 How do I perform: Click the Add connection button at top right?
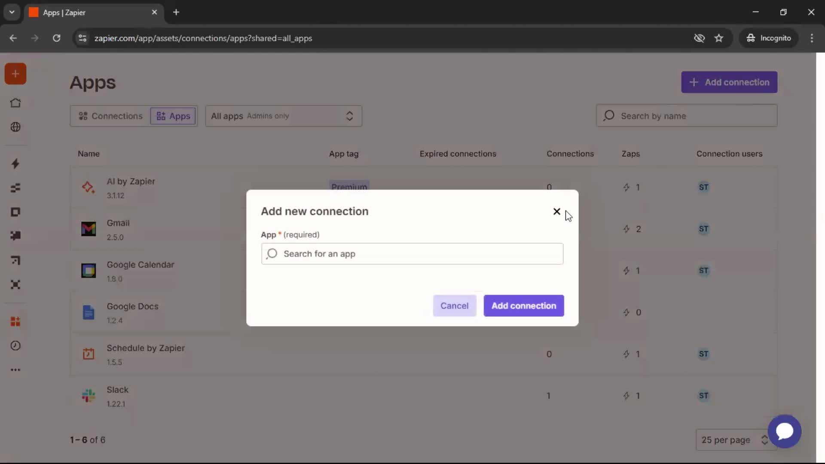click(729, 82)
